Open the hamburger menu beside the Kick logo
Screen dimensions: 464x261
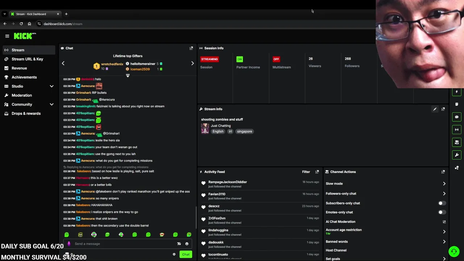tap(7, 36)
